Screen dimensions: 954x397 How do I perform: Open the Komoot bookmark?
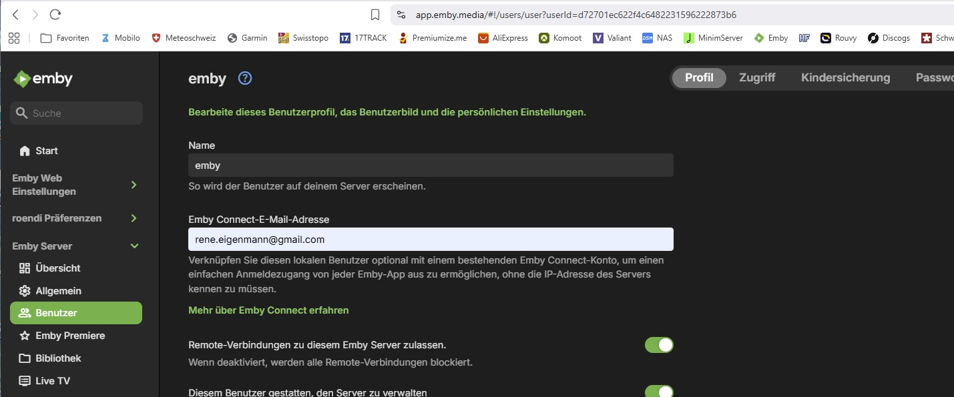tap(560, 38)
